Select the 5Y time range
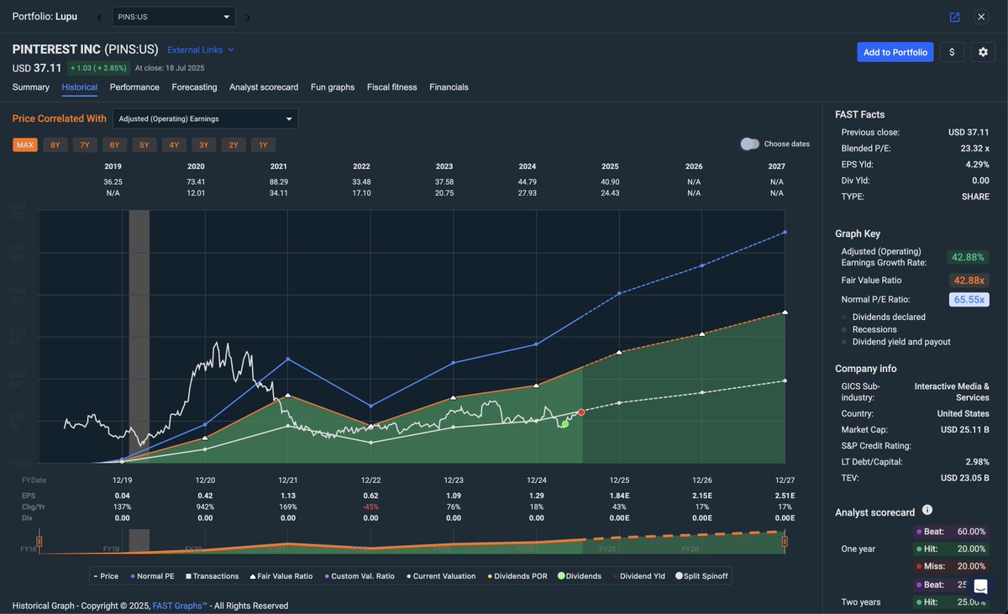 144,144
